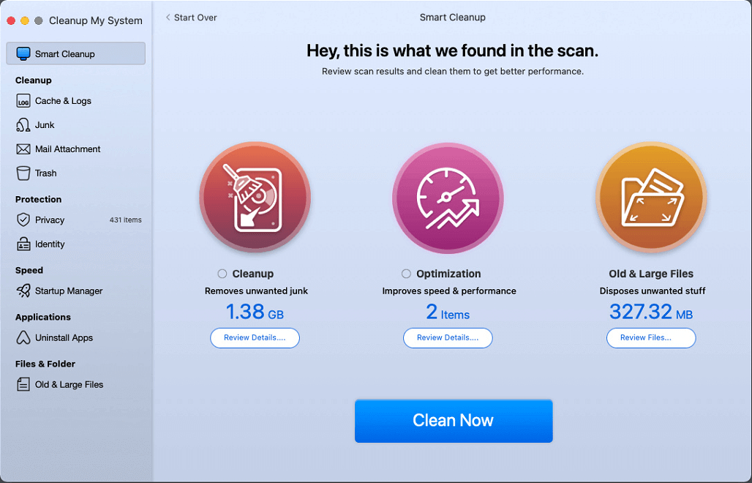Go back with the Start Over chevron
Image resolution: width=752 pixels, height=483 pixels.
pyautogui.click(x=168, y=18)
